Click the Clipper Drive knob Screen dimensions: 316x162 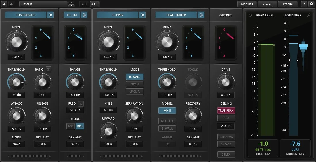pyautogui.click(x=108, y=41)
